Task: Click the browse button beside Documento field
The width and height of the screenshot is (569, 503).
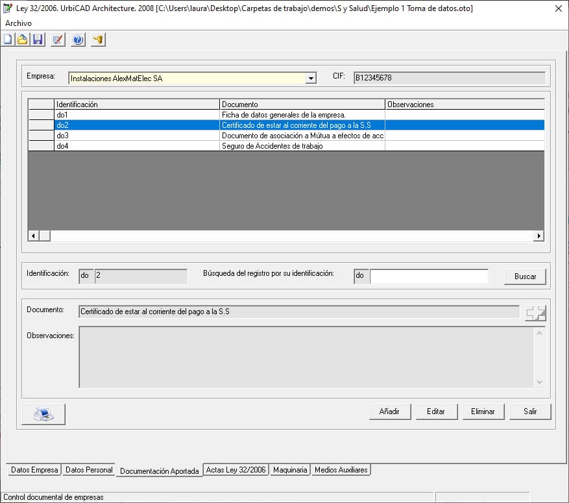Action: (536, 313)
